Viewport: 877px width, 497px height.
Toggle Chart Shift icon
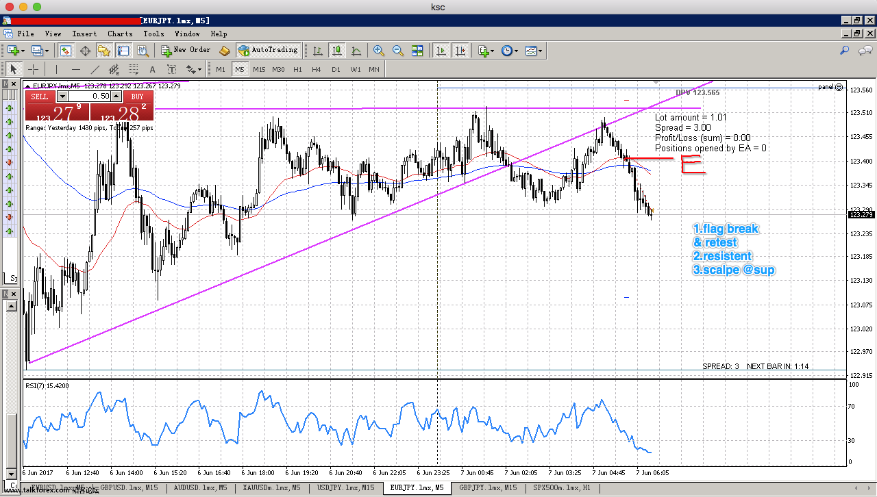pyautogui.click(x=460, y=51)
